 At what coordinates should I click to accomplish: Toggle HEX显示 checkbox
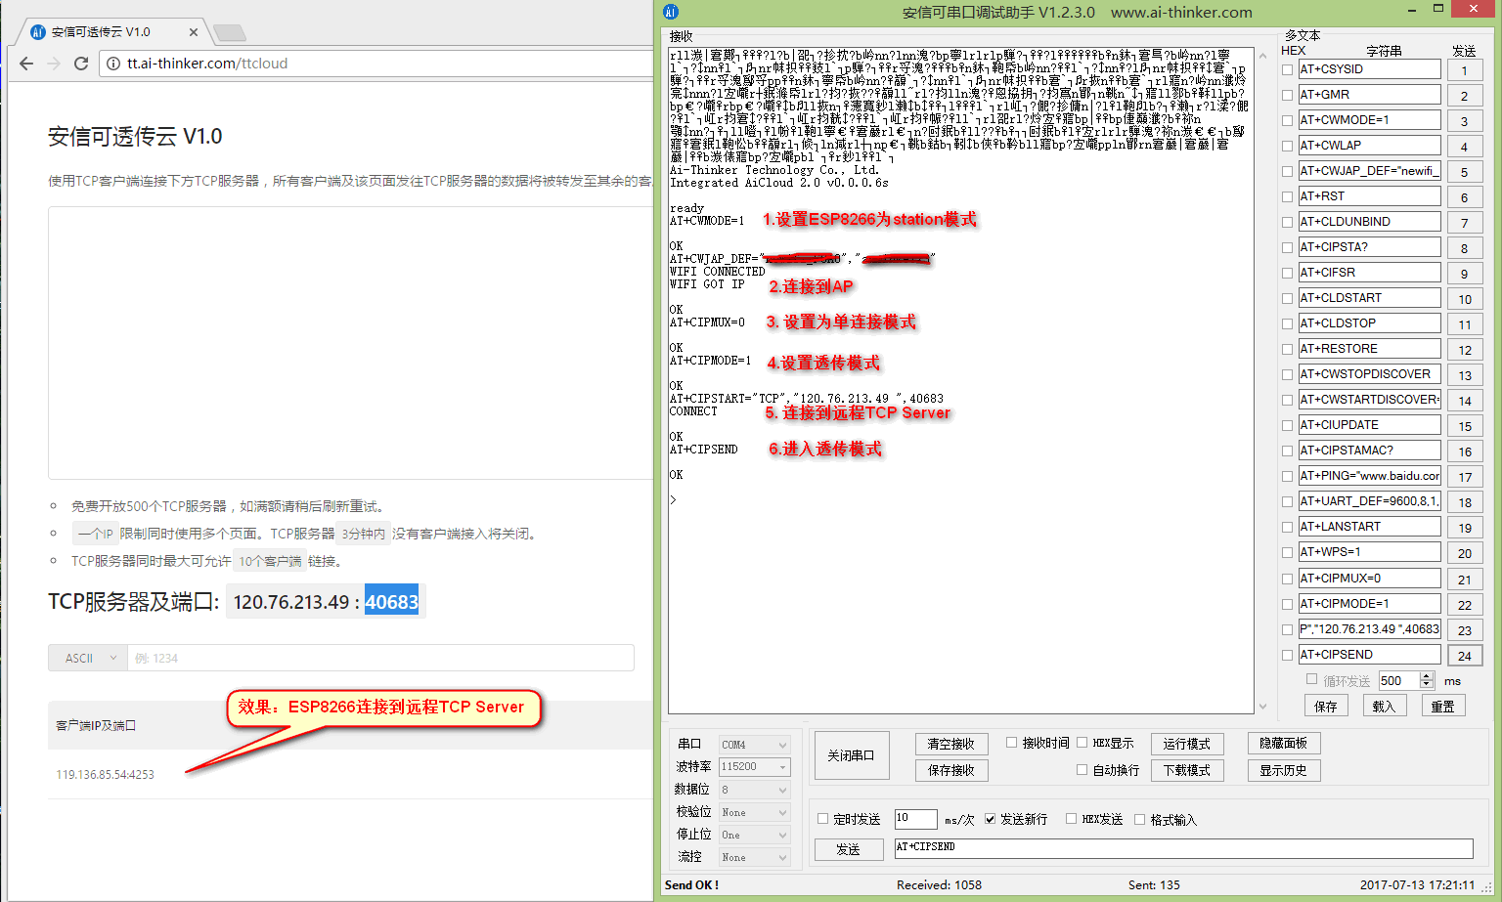1082,743
